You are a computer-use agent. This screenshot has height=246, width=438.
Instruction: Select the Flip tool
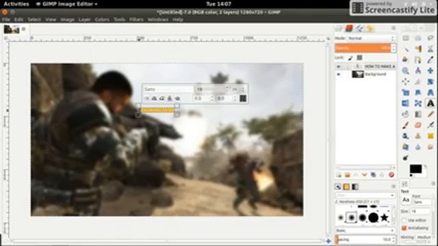pos(406,103)
